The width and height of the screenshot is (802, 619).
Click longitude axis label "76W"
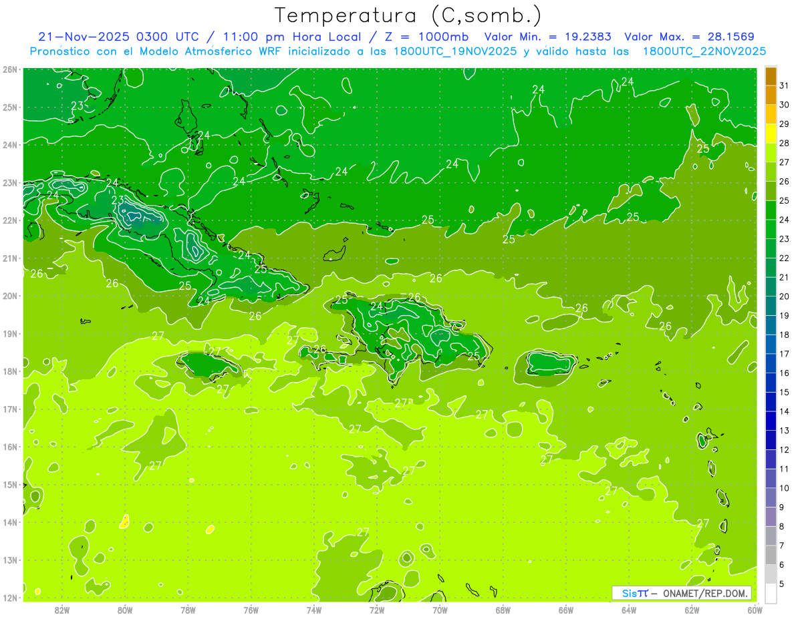[x=251, y=610]
